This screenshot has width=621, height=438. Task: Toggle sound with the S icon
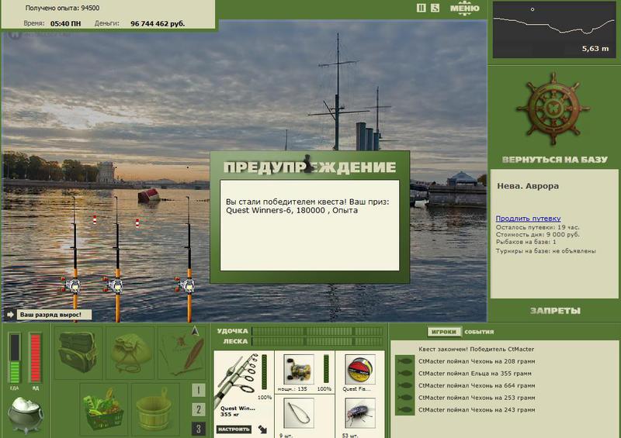[x=435, y=8]
